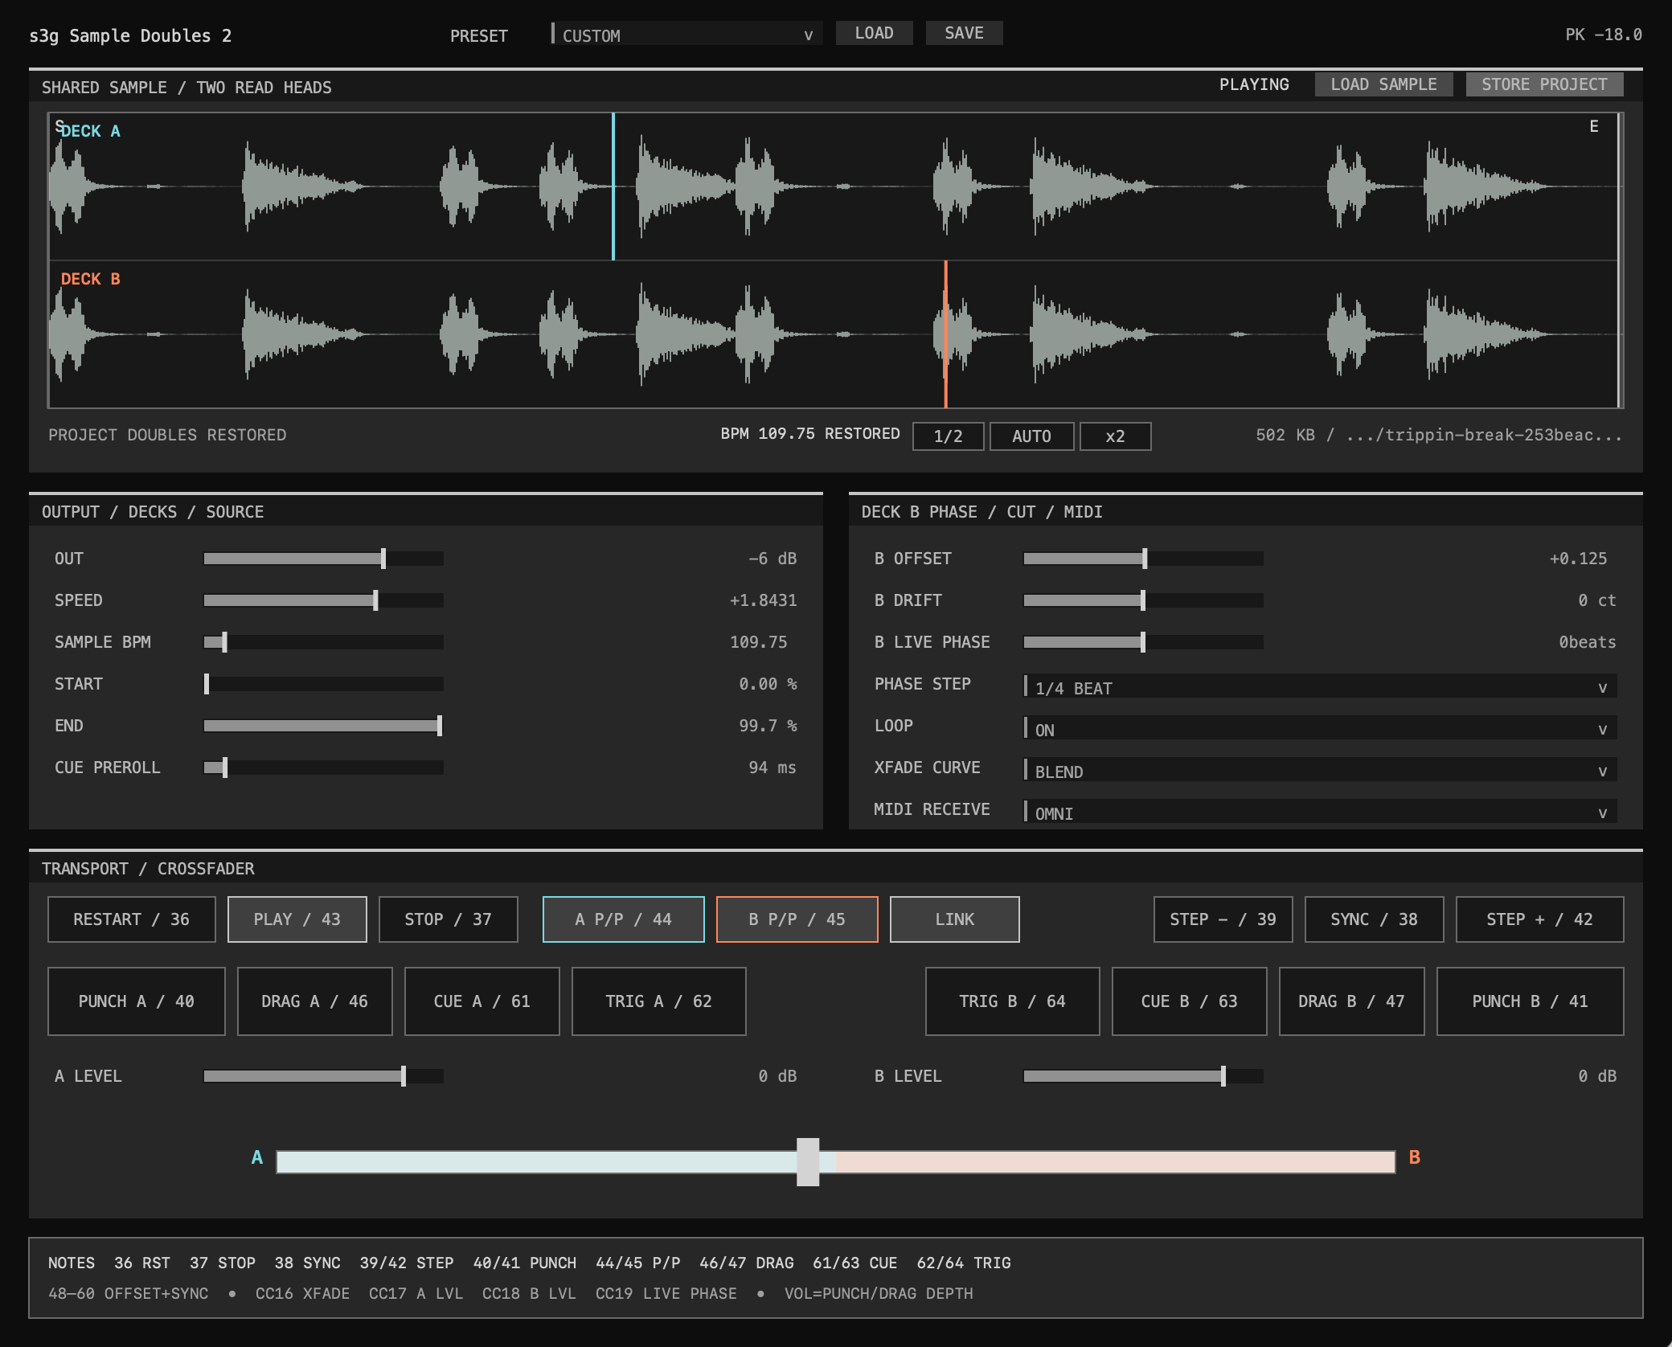1672x1347 pixels.
Task: Adjust the OUT level slider
Action: pyautogui.click(x=323, y=559)
